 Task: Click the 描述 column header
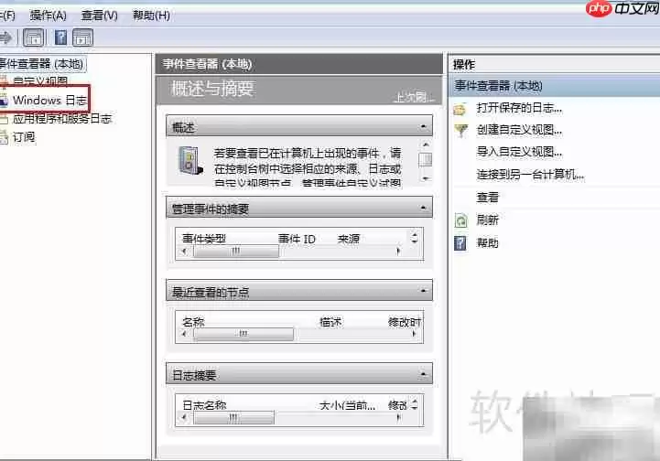[330, 322]
